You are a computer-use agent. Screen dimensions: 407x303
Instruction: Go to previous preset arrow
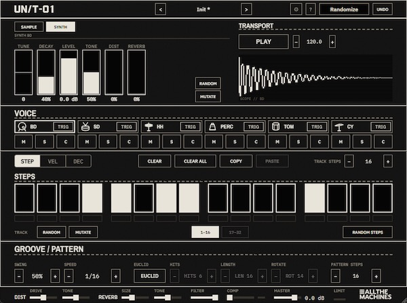160,9
